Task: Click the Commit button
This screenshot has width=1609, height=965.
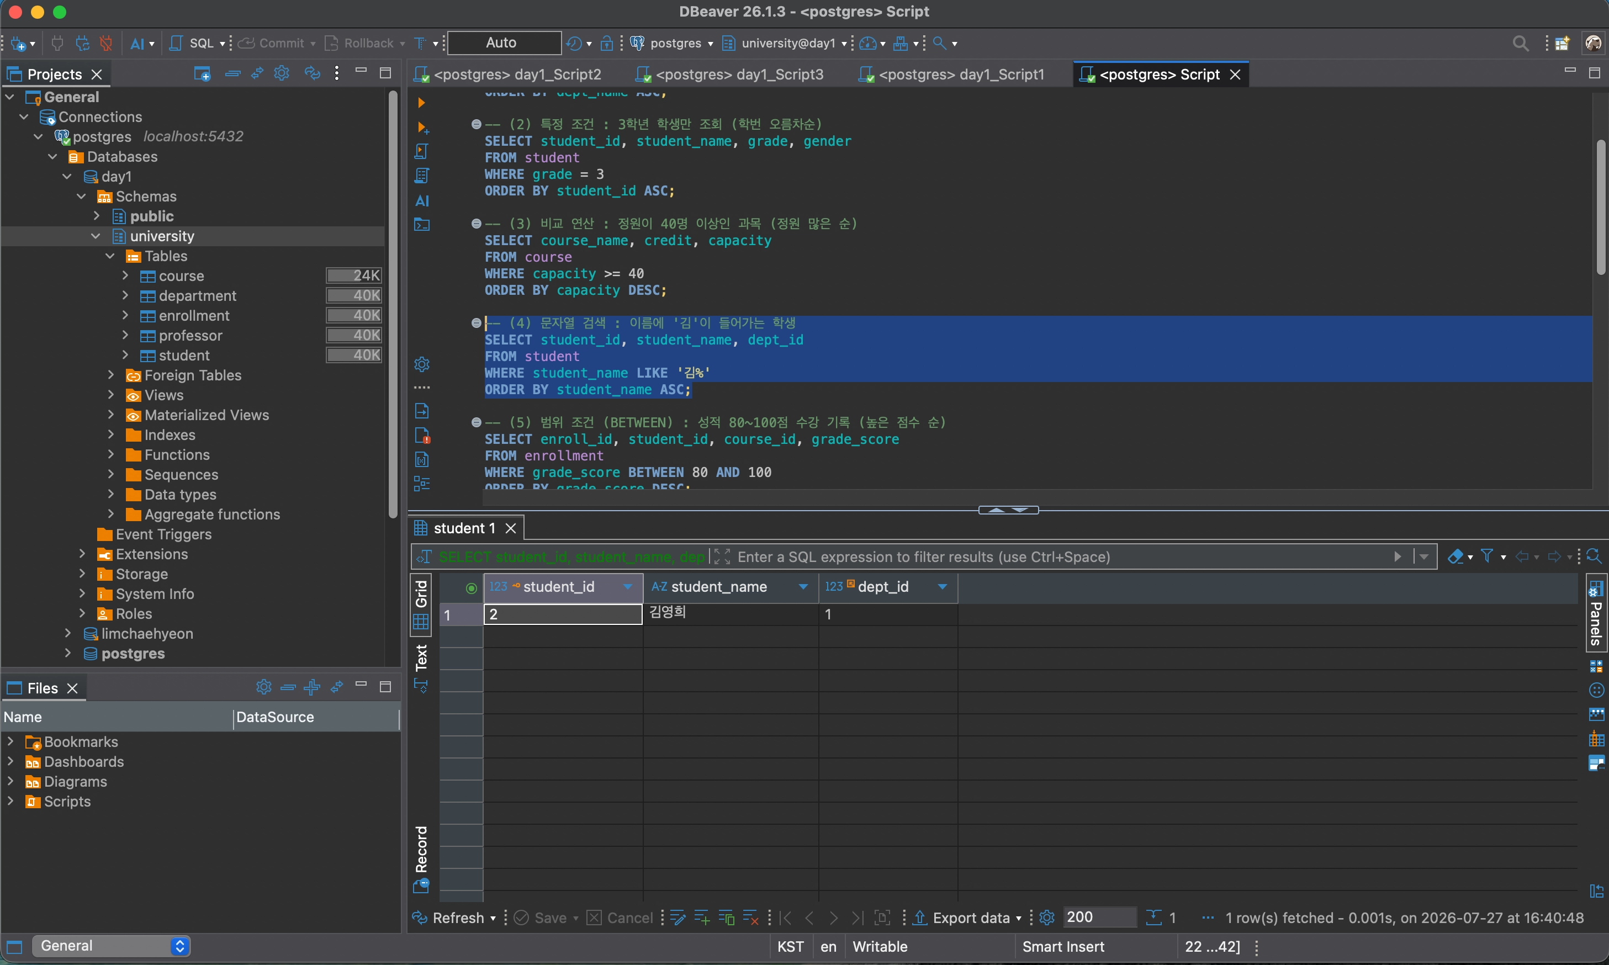Action: coord(272,44)
